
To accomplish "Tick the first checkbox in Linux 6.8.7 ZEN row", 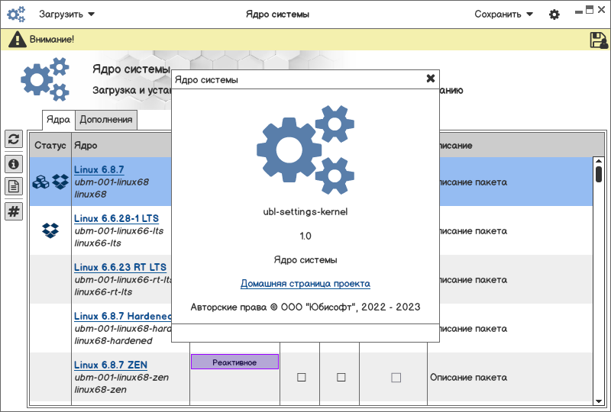I will pyautogui.click(x=301, y=377).
